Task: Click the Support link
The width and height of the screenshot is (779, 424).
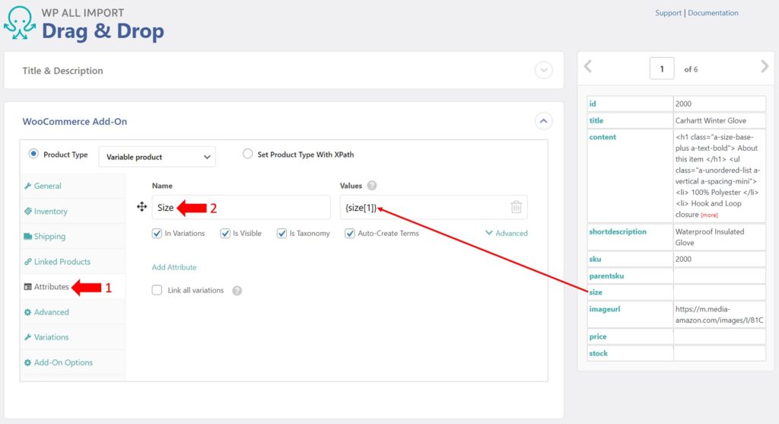Action: coord(668,13)
